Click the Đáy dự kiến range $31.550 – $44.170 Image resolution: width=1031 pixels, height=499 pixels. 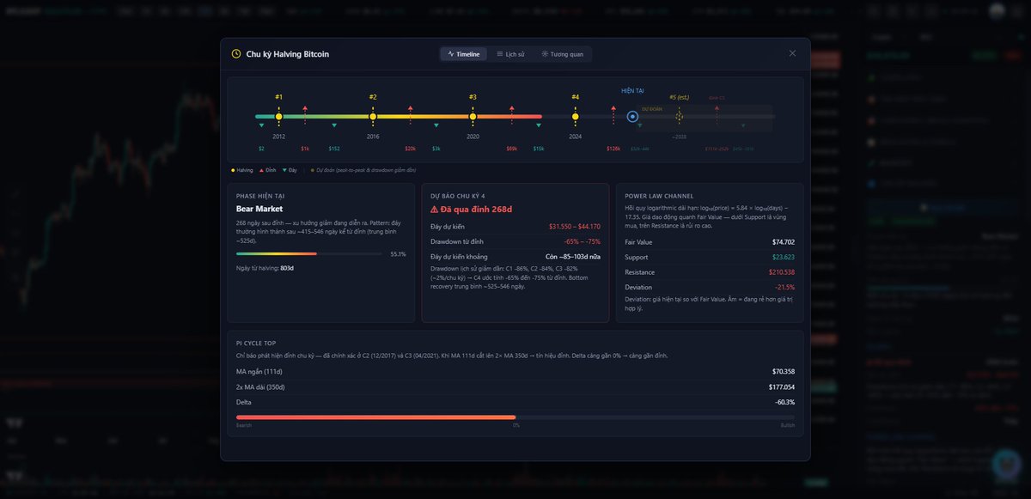(575, 227)
